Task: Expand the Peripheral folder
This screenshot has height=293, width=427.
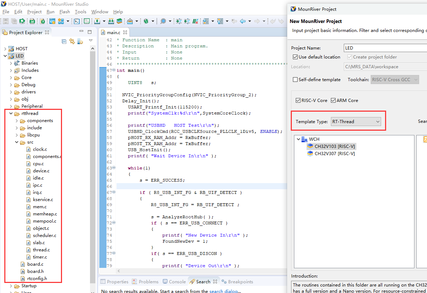Action: click(x=11, y=106)
